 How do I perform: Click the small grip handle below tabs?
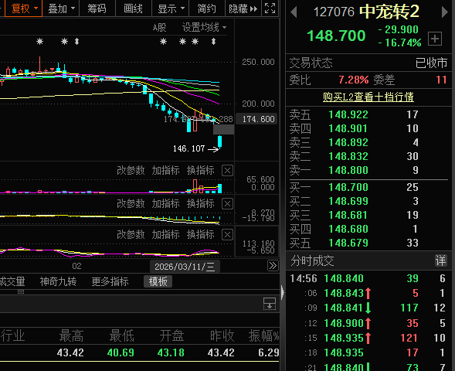(x=21, y=291)
